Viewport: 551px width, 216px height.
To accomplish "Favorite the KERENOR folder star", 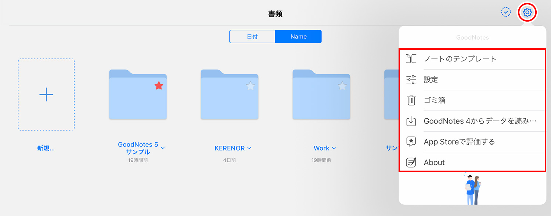I will pyautogui.click(x=250, y=86).
